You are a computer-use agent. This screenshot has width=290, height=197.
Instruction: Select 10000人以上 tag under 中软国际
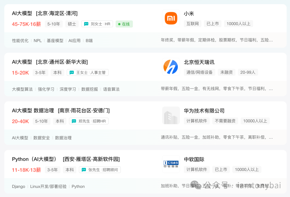click(247, 170)
